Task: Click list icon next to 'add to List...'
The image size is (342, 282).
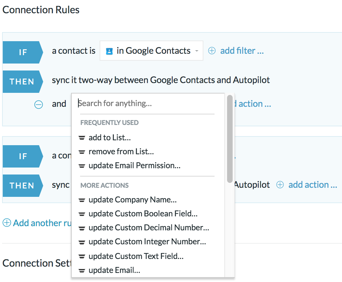Action: tap(82, 138)
